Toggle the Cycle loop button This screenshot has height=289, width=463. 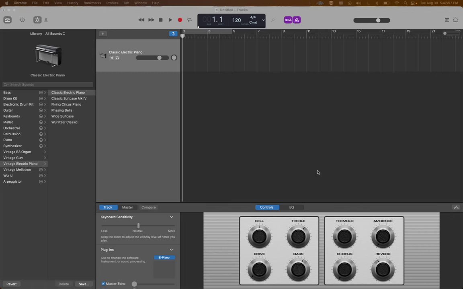(189, 20)
